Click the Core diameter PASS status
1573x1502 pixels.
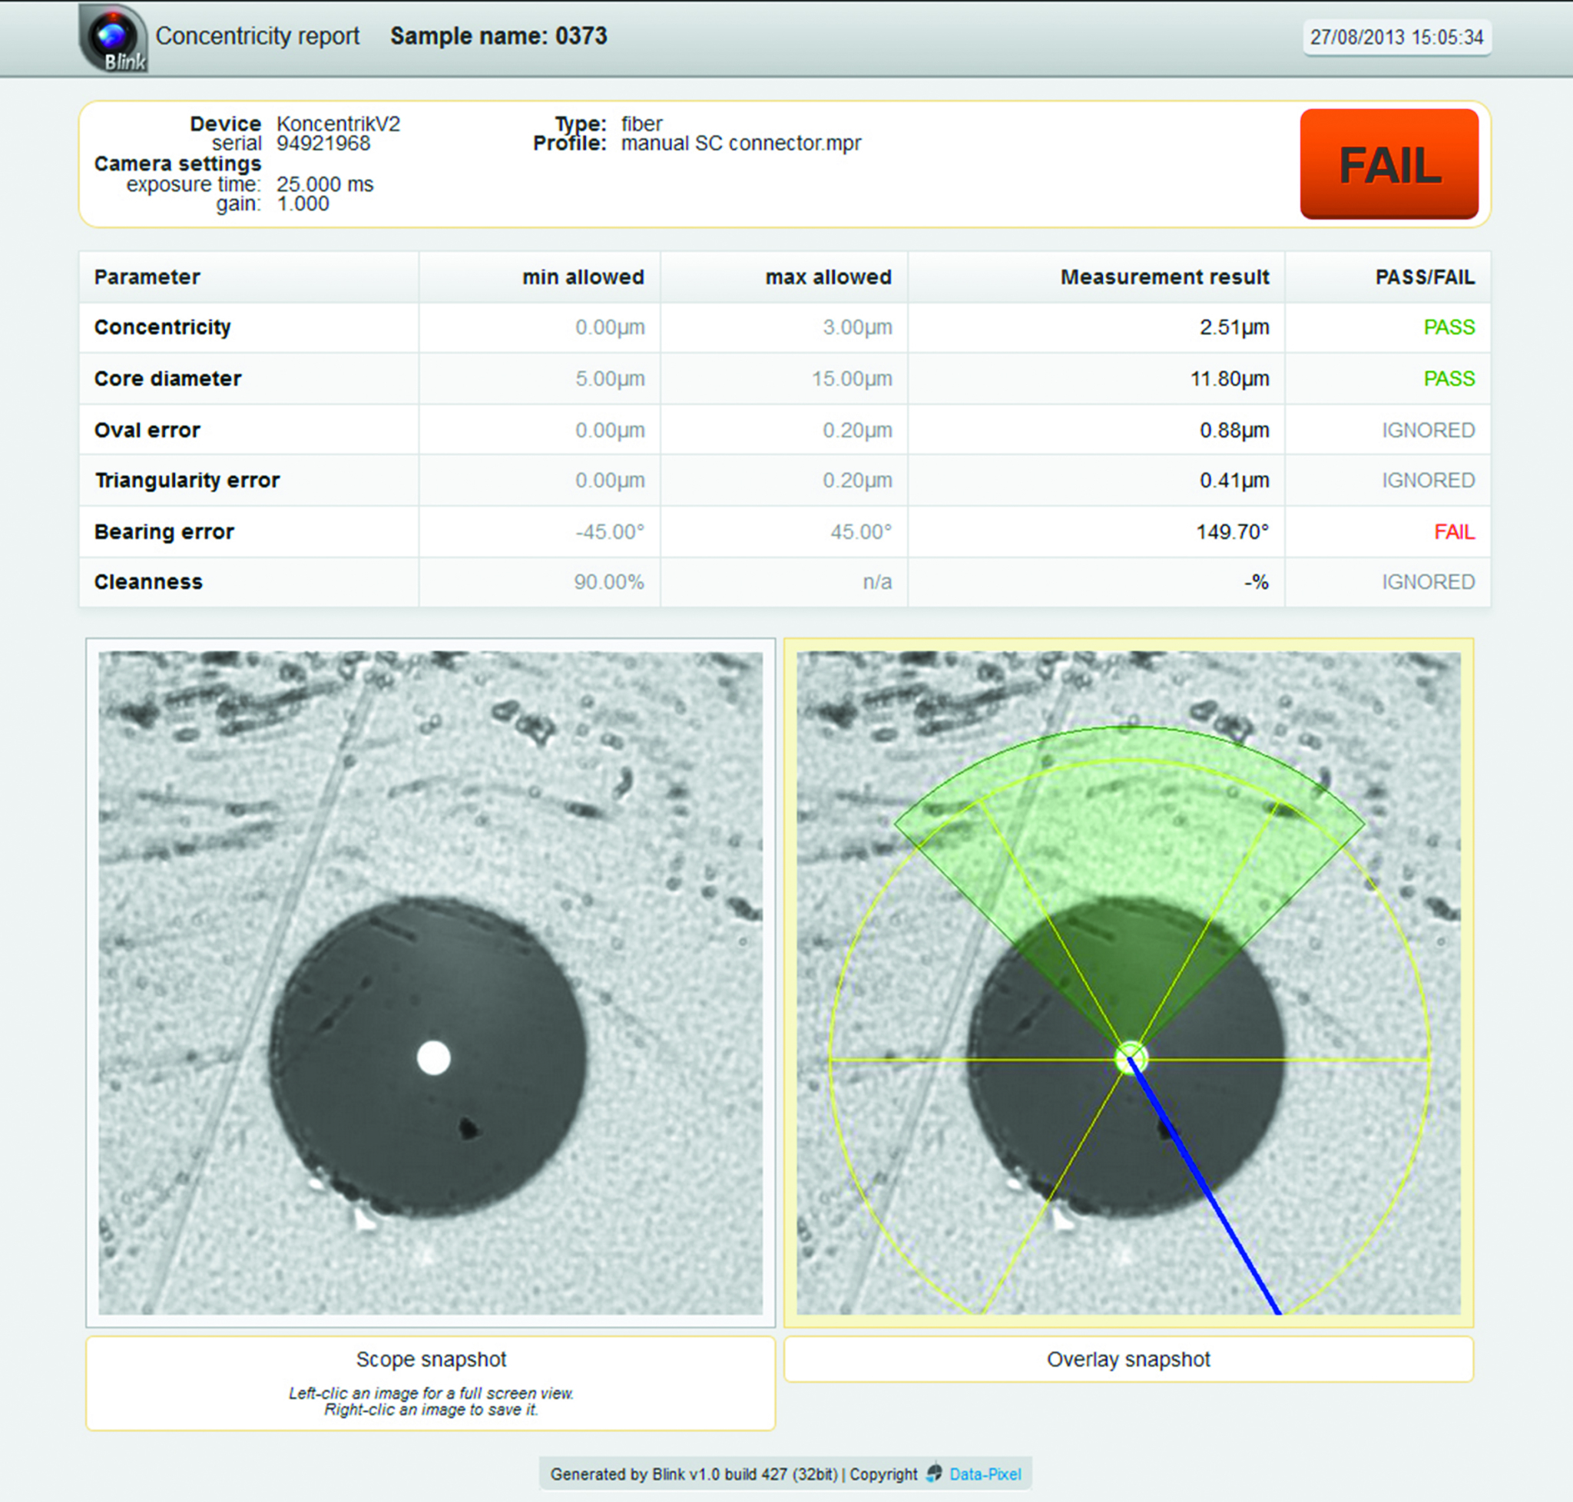point(1449,379)
